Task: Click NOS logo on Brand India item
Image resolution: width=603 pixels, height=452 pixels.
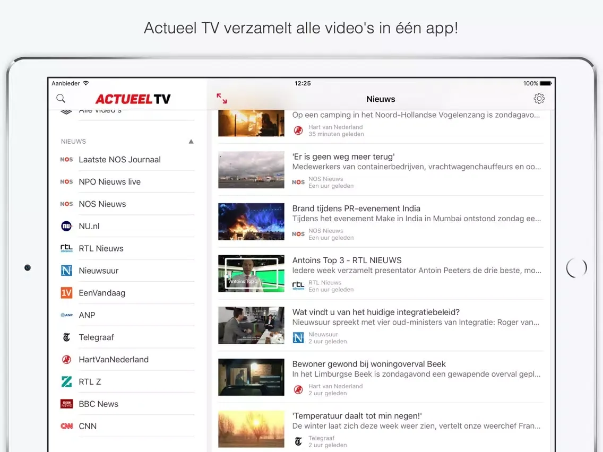Action: click(298, 234)
